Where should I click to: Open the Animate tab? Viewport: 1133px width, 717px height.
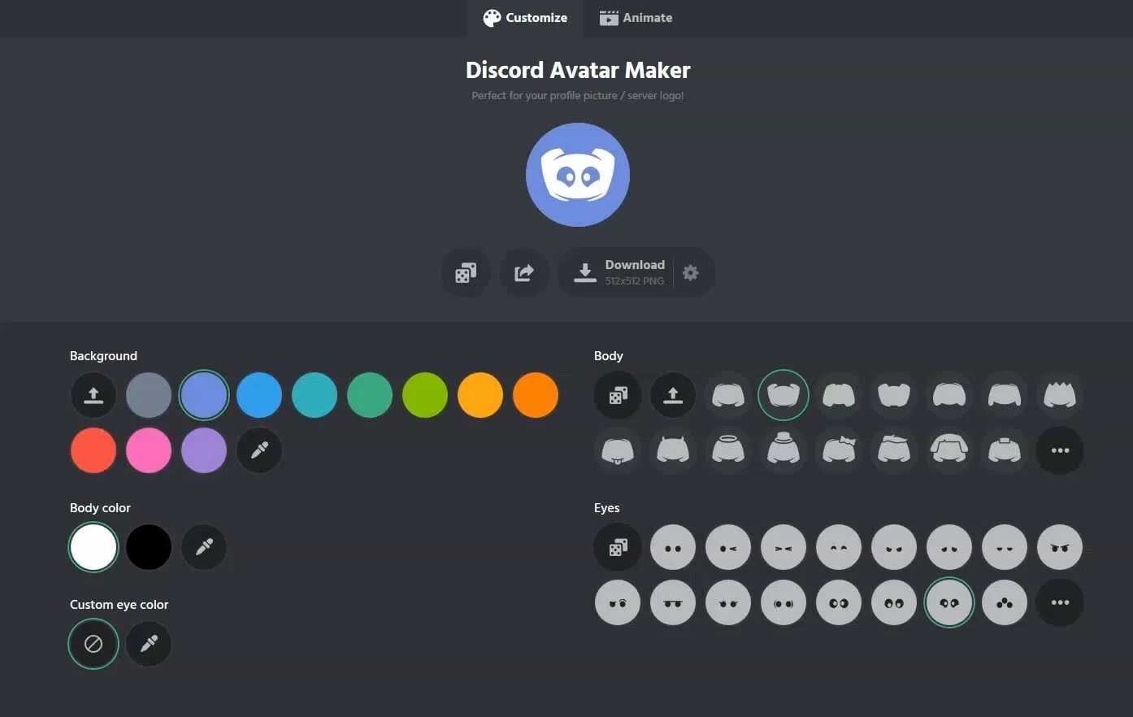coord(636,18)
